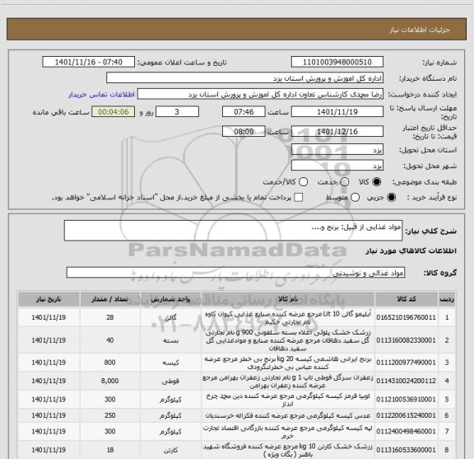The image size is (474, 459).
Task: Click the need number field 1101003948000510
Action: [337, 62]
